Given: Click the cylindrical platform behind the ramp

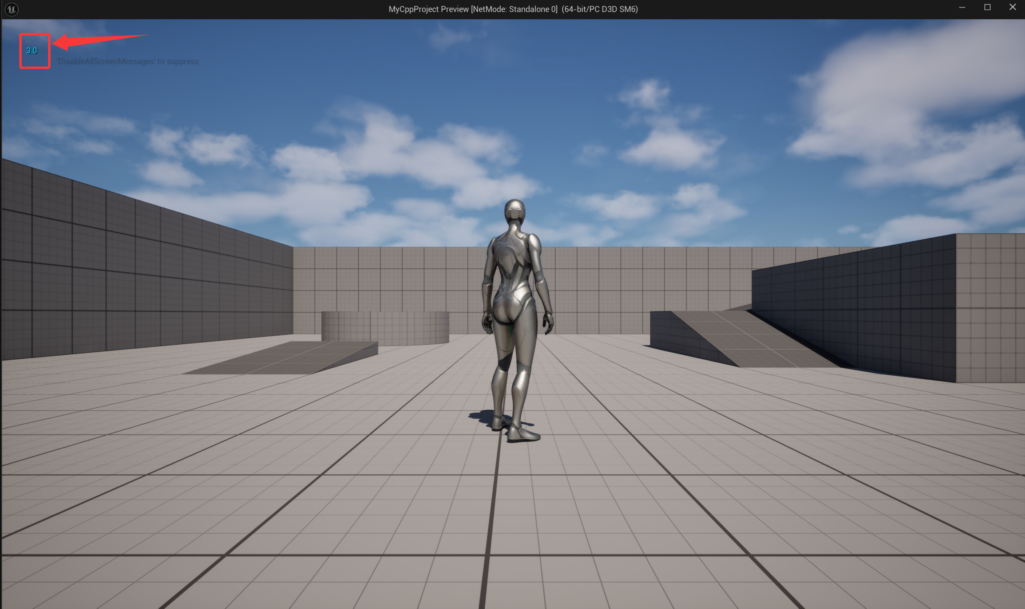Looking at the screenshot, I should pyautogui.click(x=385, y=327).
